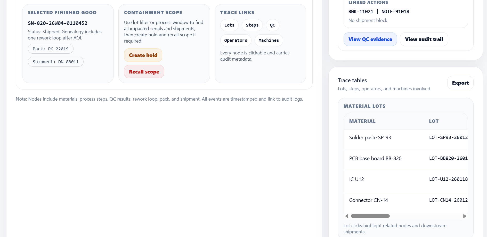The image size is (487, 237).
Task: Open Shipment DN-88011 chip
Action: click(x=55, y=62)
